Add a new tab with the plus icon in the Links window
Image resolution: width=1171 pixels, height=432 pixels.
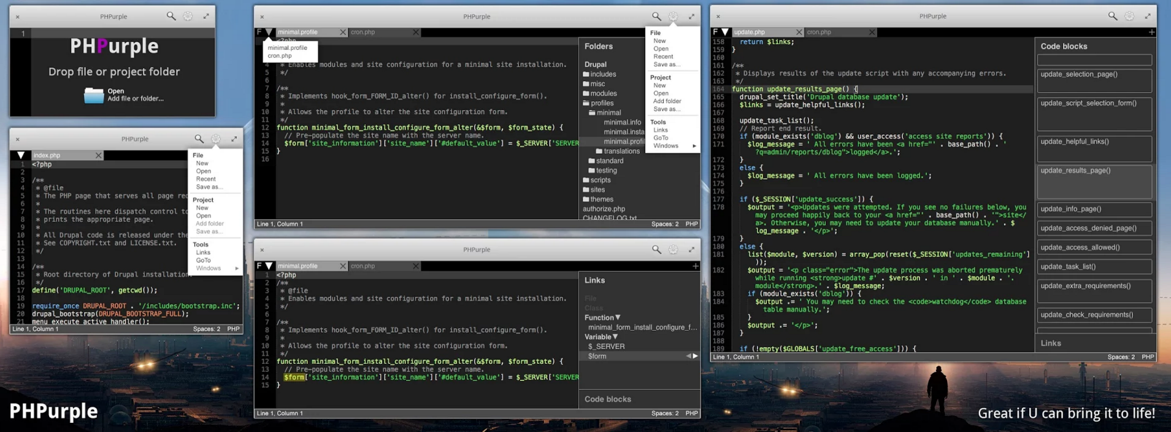click(x=695, y=266)
